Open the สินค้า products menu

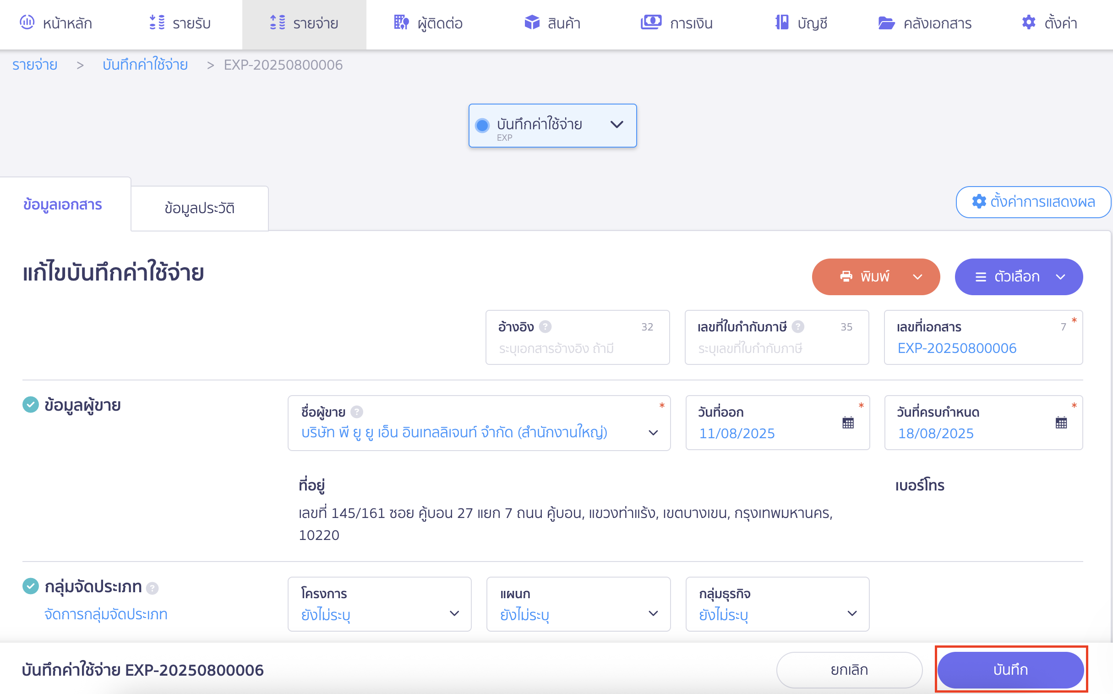pos(552,23)
